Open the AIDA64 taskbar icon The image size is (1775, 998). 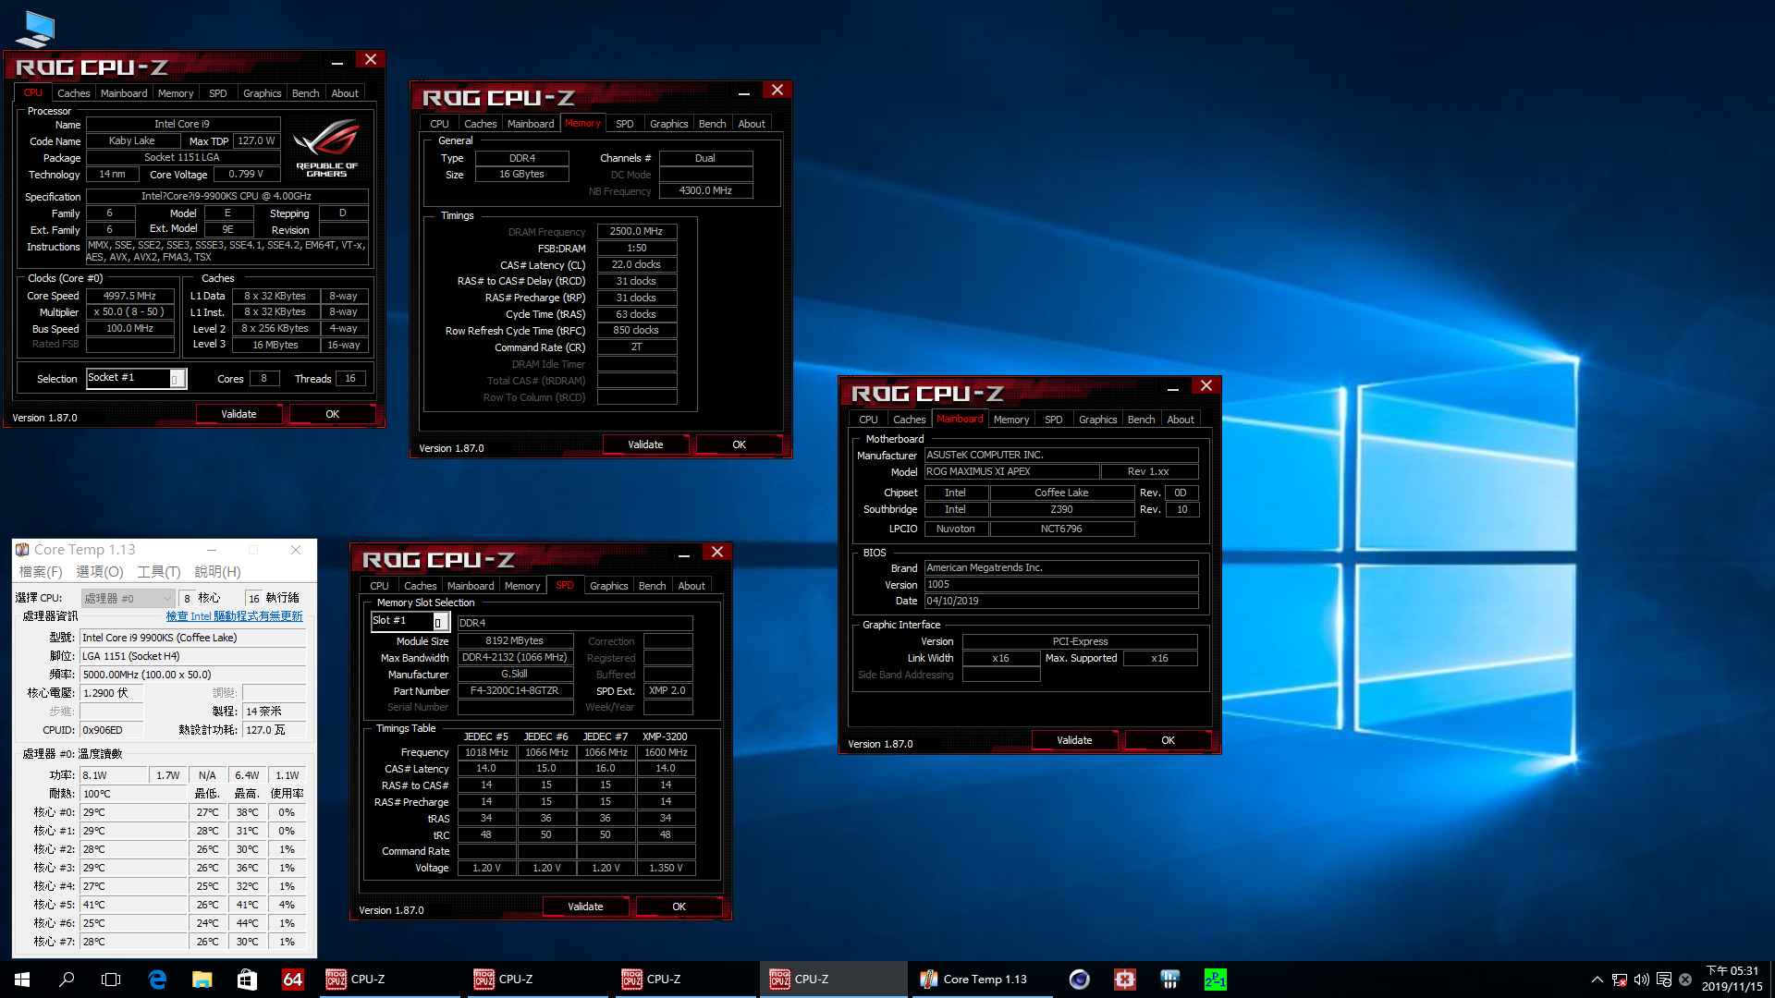click(x=292, y=980)
